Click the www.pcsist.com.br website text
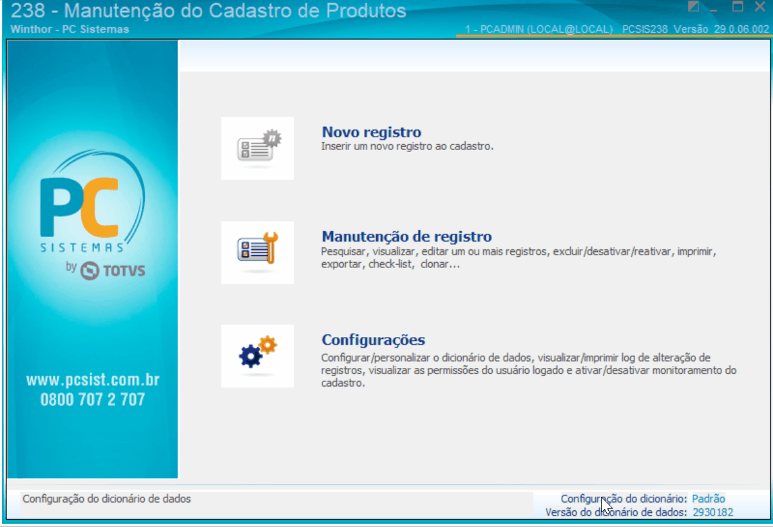 pos(93,380)
